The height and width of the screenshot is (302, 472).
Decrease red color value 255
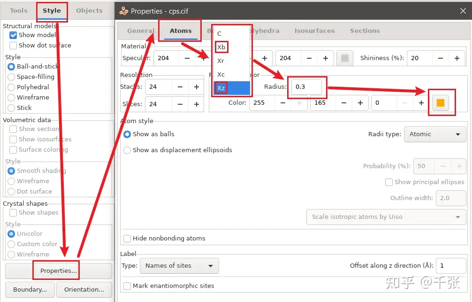(282, 103)
